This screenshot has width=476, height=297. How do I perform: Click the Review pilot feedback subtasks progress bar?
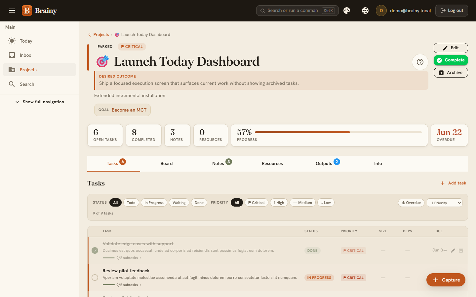pos(108,285)
